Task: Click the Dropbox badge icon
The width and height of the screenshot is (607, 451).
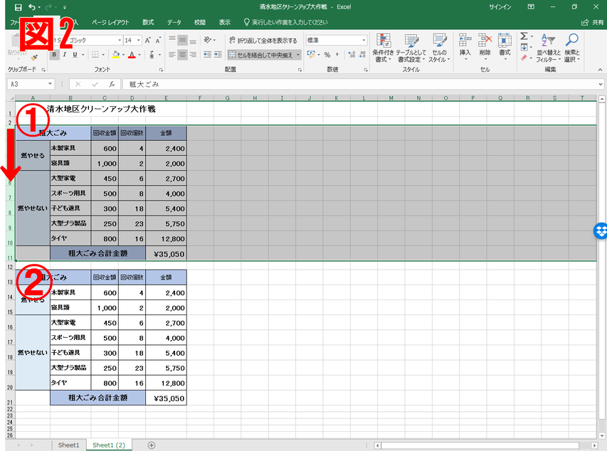Action: [601, 231]
